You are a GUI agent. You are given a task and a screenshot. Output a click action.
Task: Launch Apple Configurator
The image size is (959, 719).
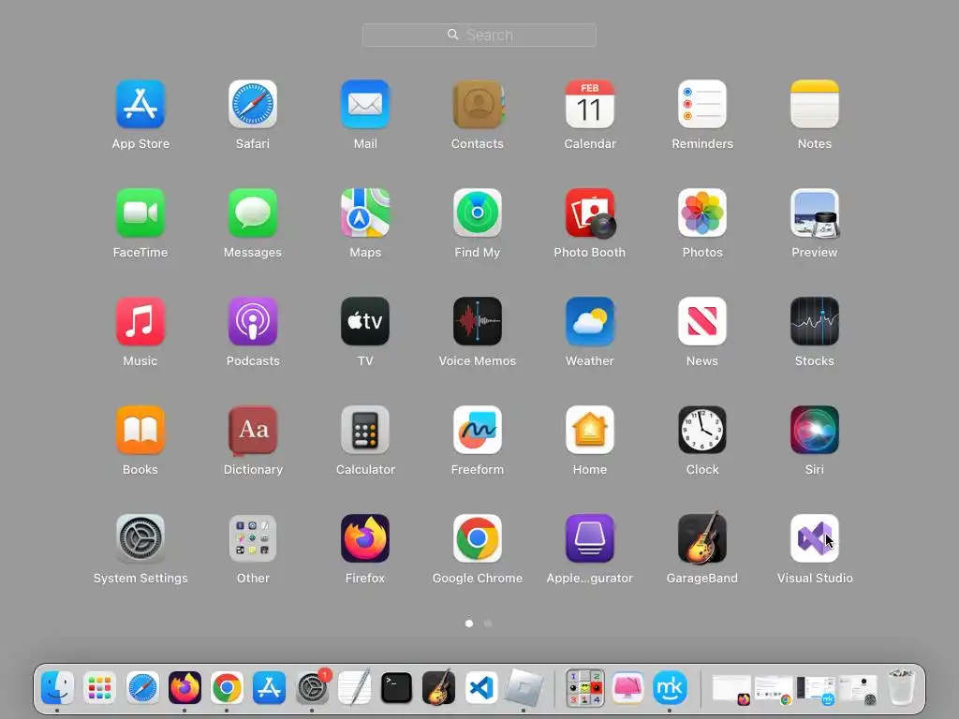pyautogui.click(x=590, y=538)
